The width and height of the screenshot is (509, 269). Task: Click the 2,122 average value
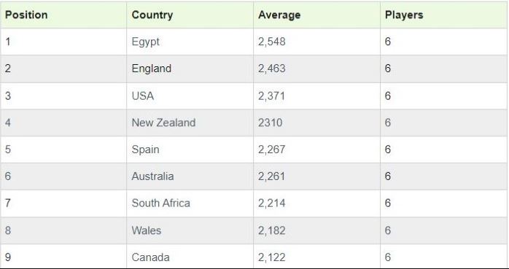pos(272,257)
